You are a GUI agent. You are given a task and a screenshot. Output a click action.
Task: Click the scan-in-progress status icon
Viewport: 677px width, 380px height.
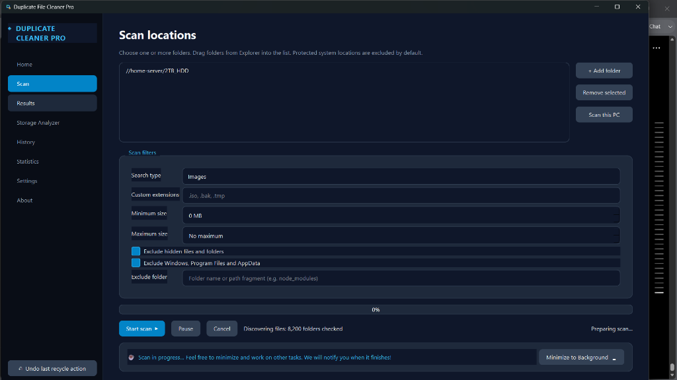[x=132, y=357]
